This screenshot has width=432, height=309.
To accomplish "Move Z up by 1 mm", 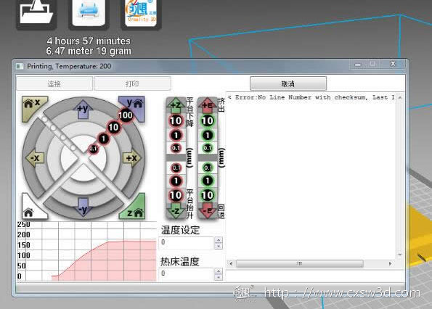I will tap(176, 135).
